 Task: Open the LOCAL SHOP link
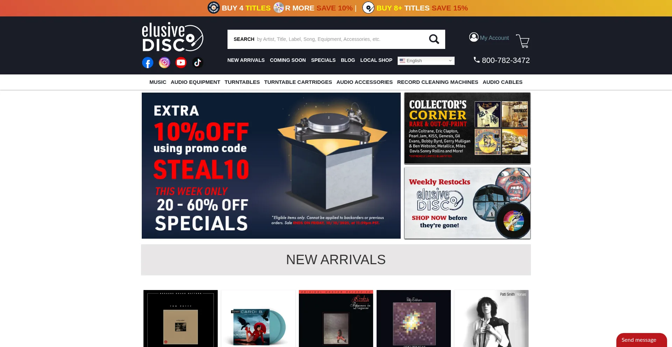[376, 60]
